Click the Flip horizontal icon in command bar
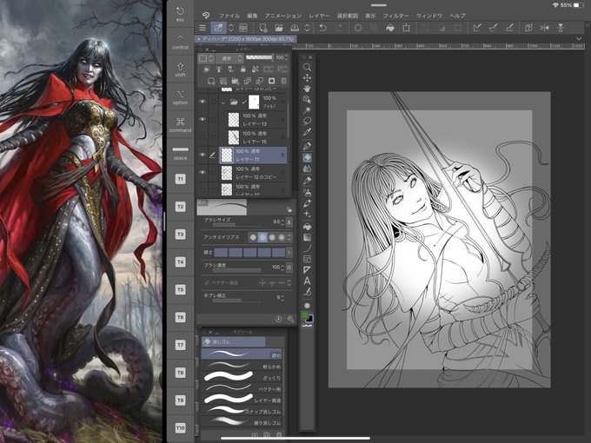The width and height of the screenshot is (591, 443). point(545,28)
